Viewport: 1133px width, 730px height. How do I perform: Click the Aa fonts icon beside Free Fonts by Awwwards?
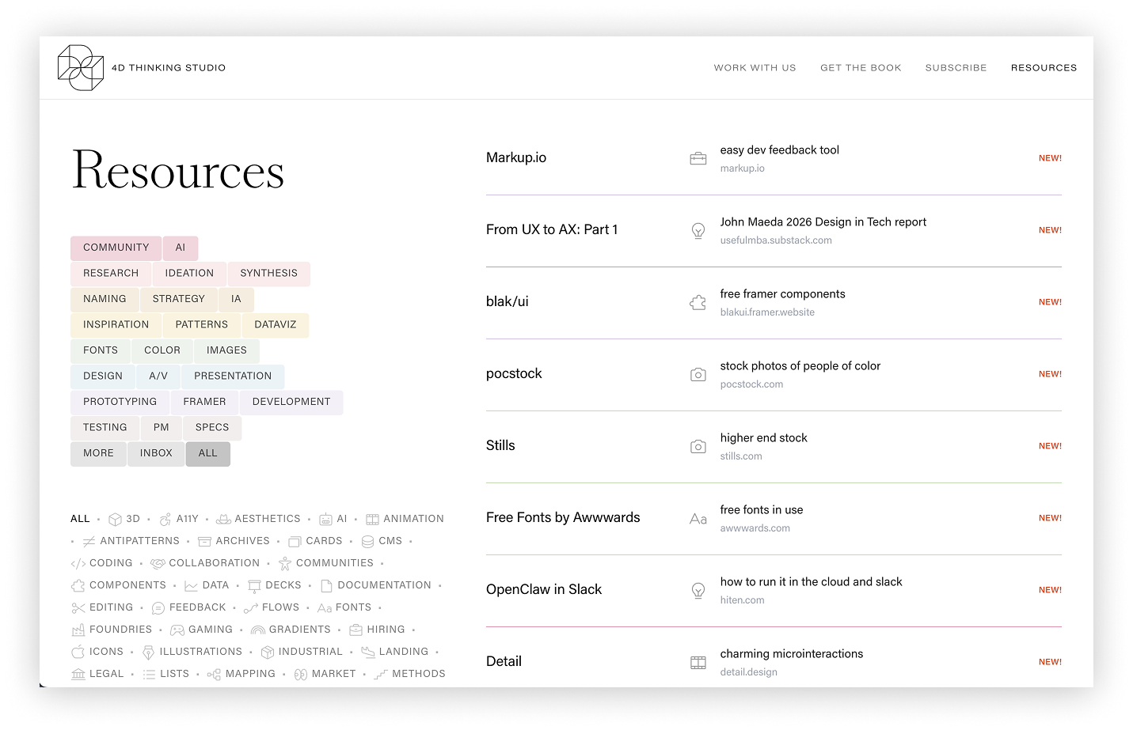(698, 519)
